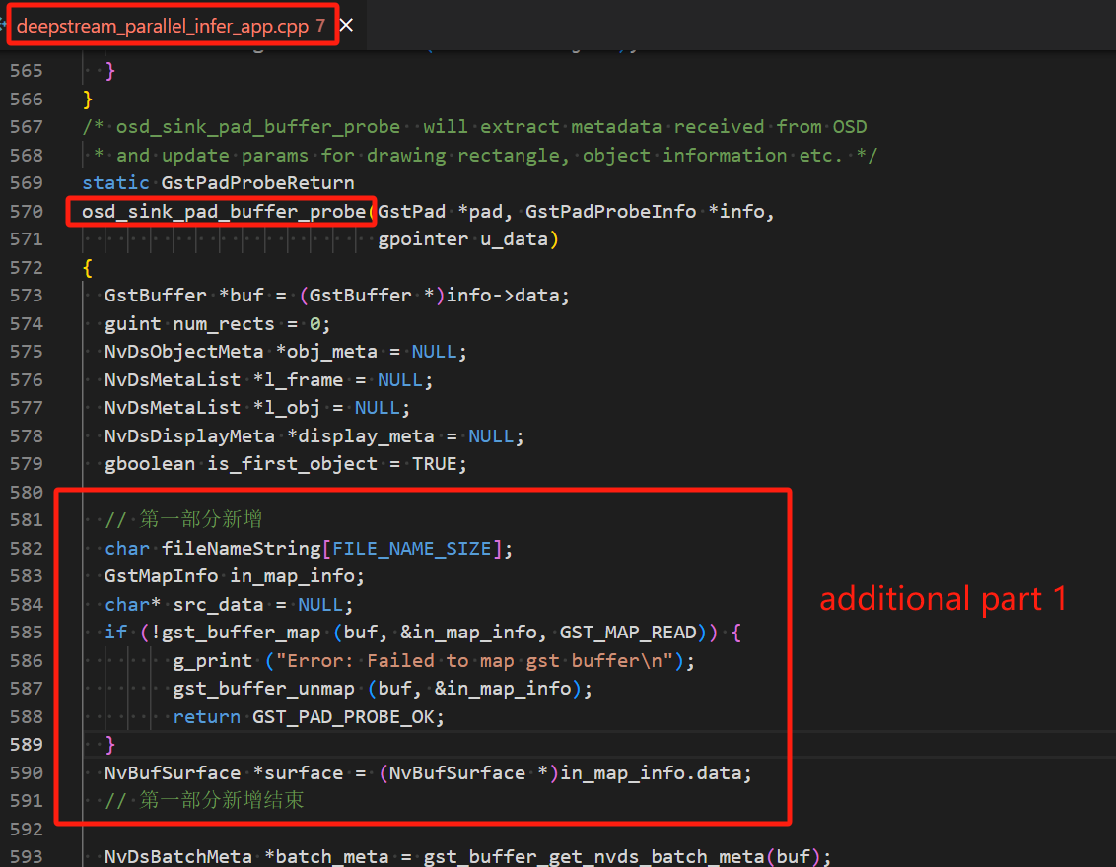Click the closing brace on line 589
Viewport: 1116px width, 867px height.
tap(109, 745)
